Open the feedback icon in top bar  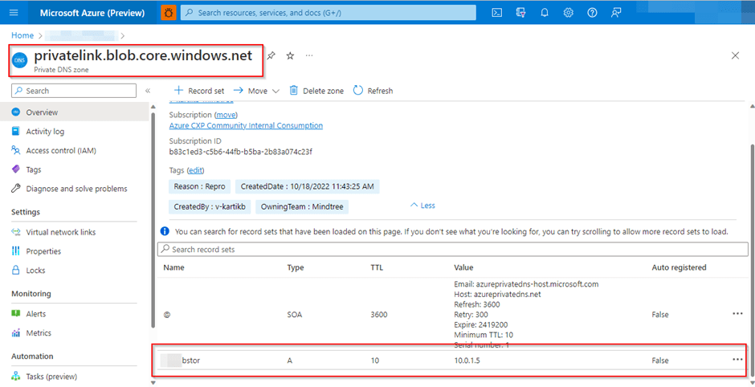click(x=616, y=13)
